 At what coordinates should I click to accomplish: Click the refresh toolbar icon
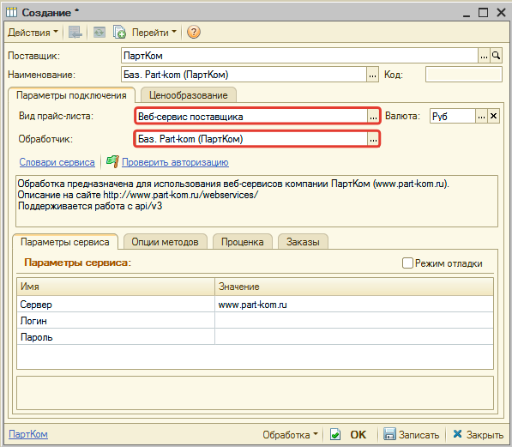99,32
